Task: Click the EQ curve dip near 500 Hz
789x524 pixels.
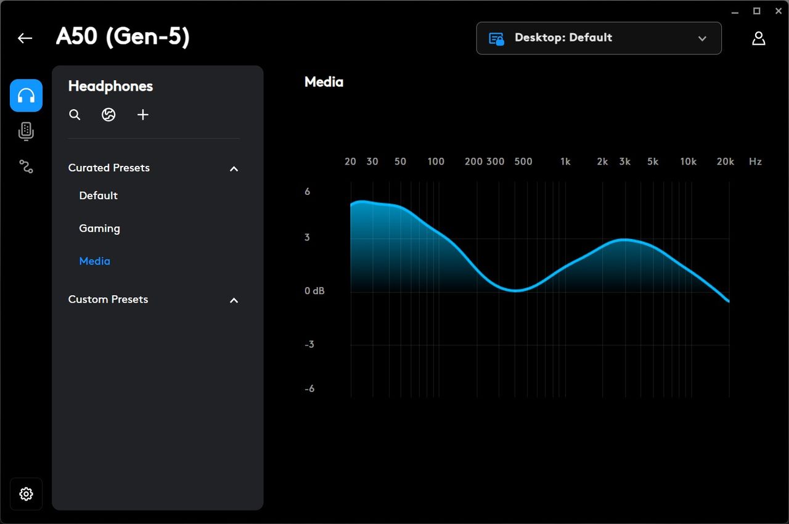Action: 517,290
